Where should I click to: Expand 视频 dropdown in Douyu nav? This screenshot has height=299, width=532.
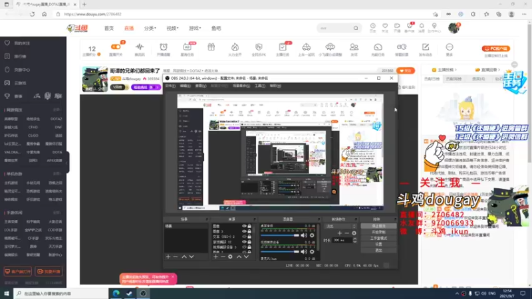[x=172, y=29]
